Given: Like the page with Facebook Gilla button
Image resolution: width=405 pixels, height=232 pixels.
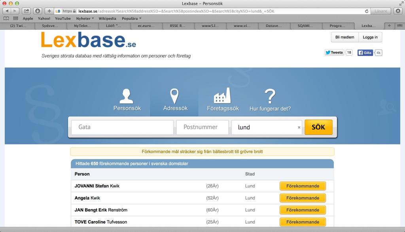Looking at the screenshot, I should 365,52.
